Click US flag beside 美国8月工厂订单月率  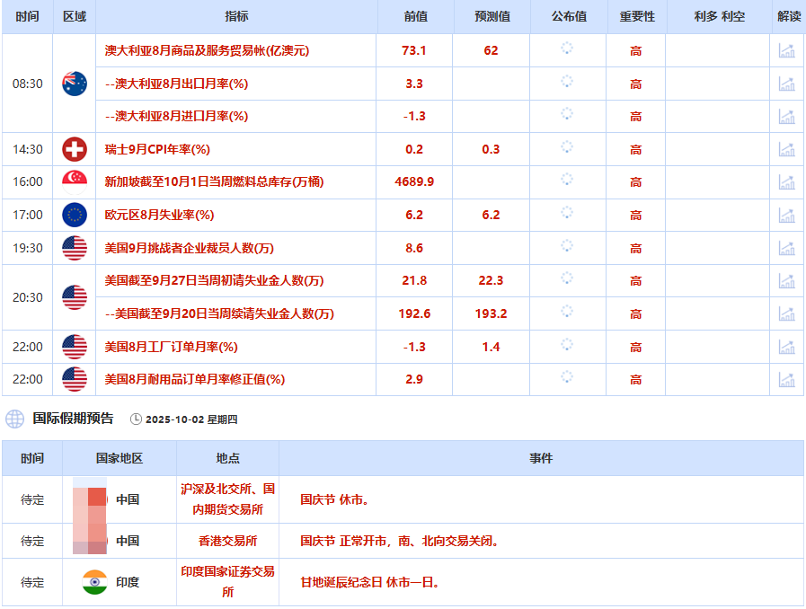(x=75, y=347)
